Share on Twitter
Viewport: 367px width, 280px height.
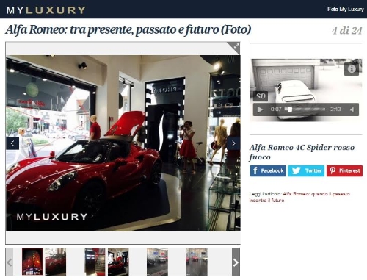(306, 170)
